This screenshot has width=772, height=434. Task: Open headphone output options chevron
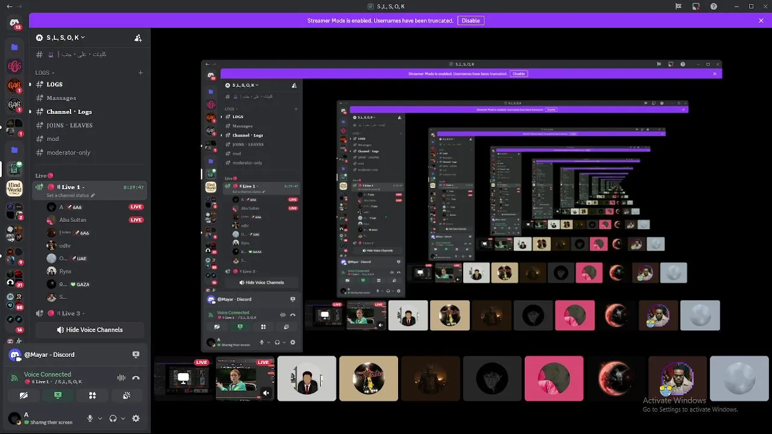coord(123,418)
